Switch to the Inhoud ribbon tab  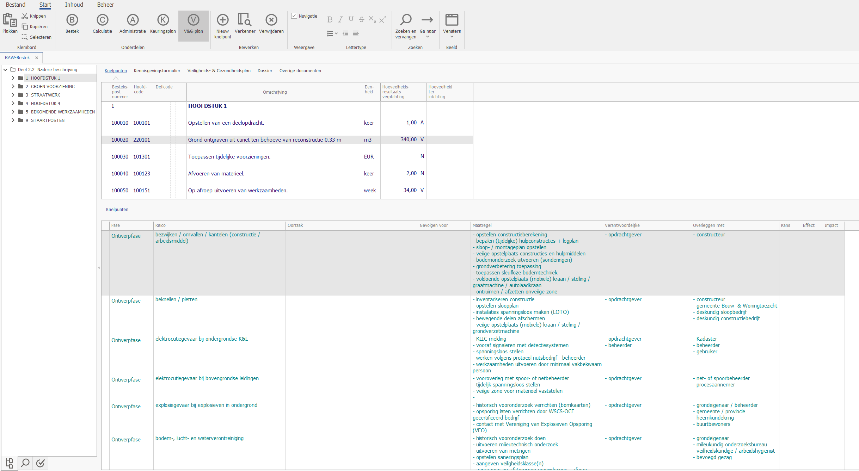point(74,5)
